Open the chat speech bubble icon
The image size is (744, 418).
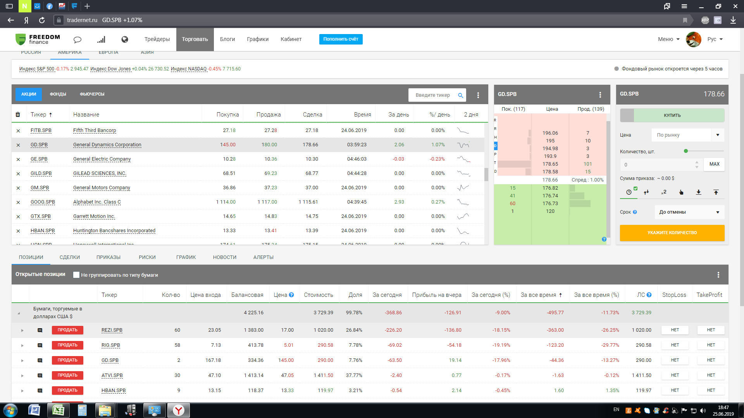pos(77,39)
